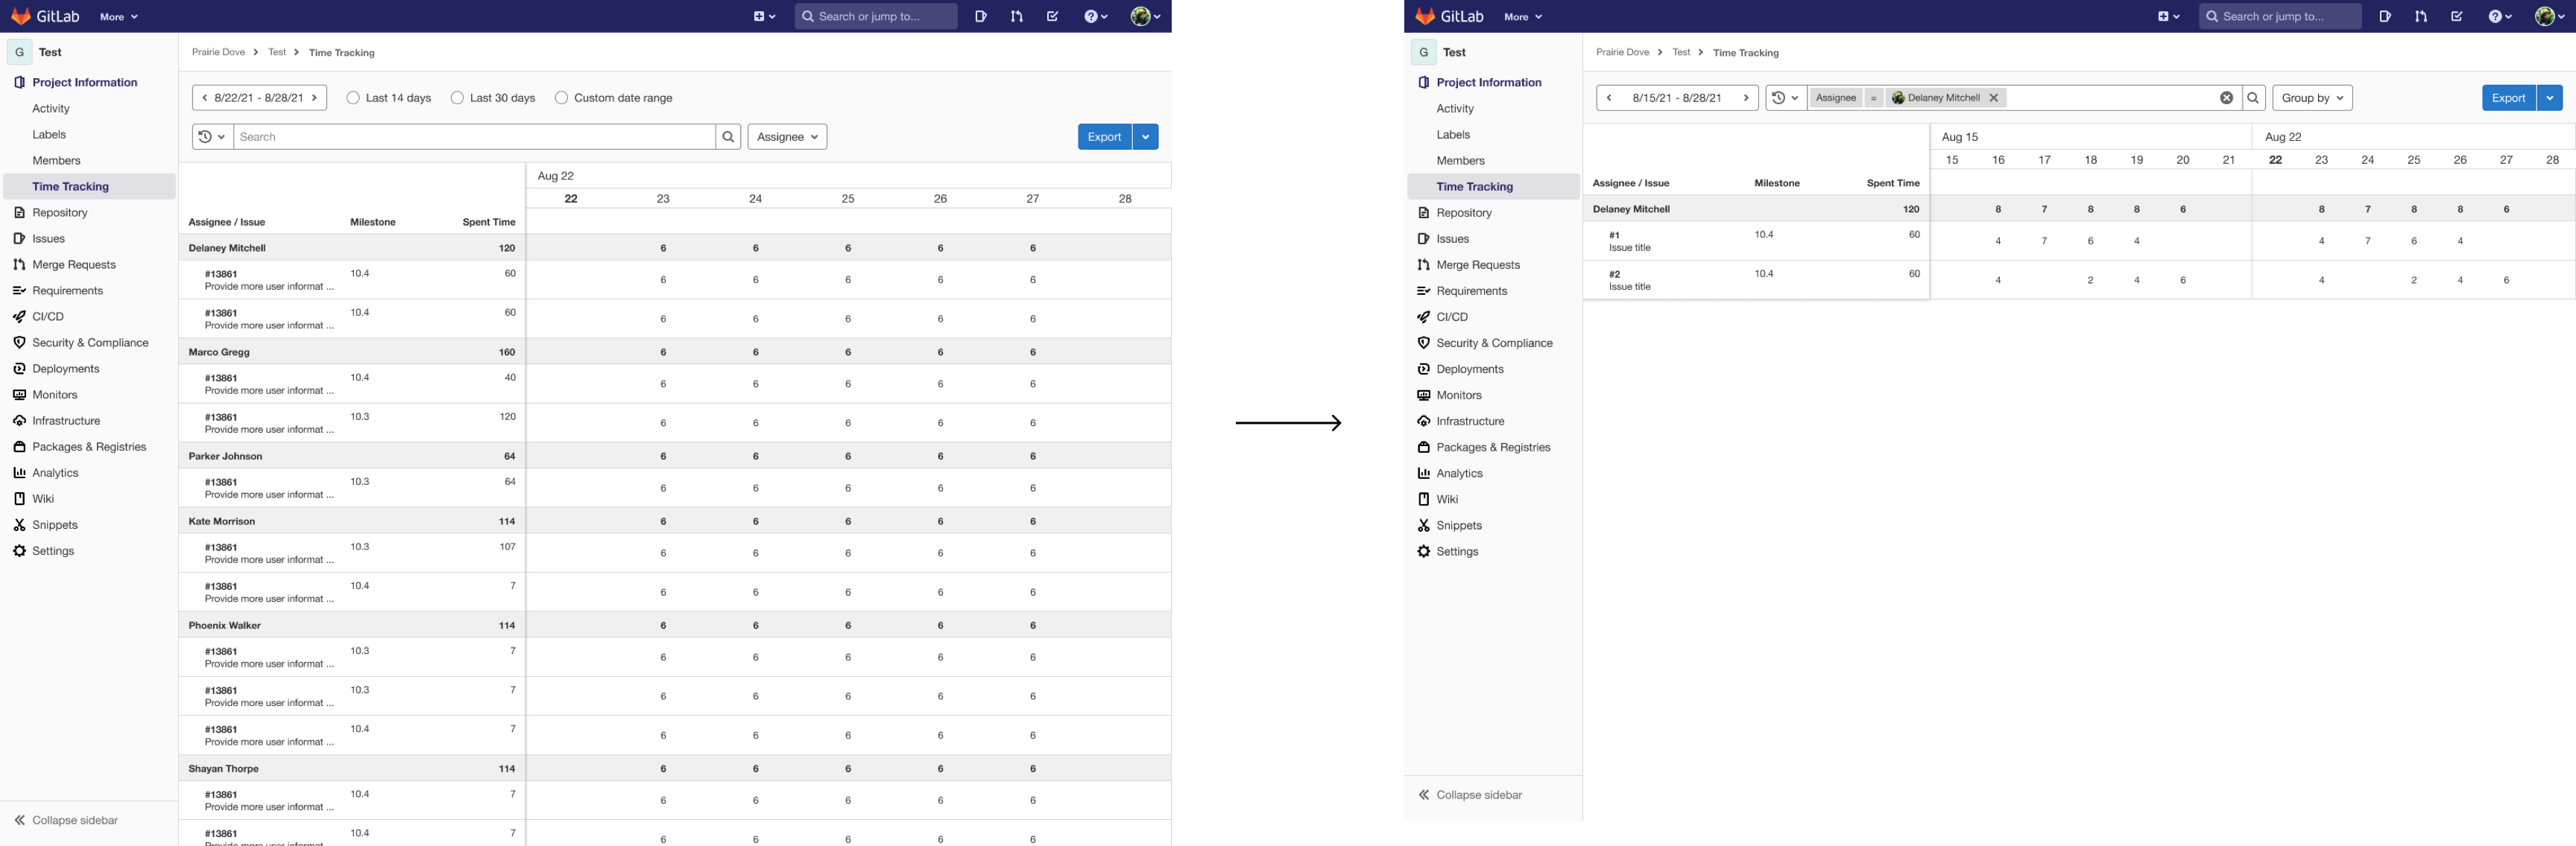
Task: Click the left blue Export button
Action: (1103, 137)
